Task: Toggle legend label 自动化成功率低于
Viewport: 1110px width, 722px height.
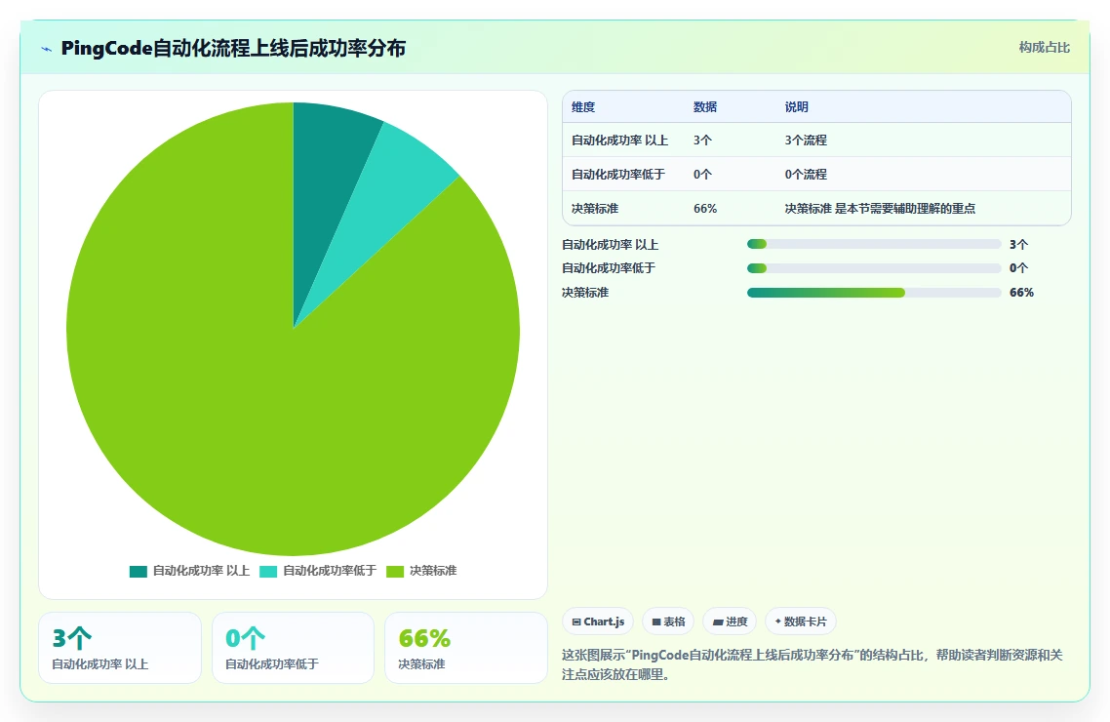Action: pyautogui.click(x=330, y=571)
